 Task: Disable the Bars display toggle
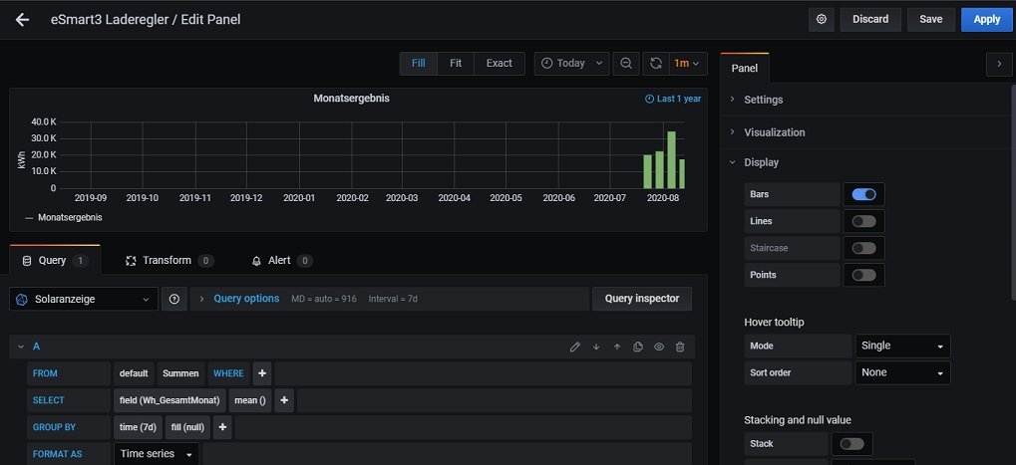tap(863, 194)
